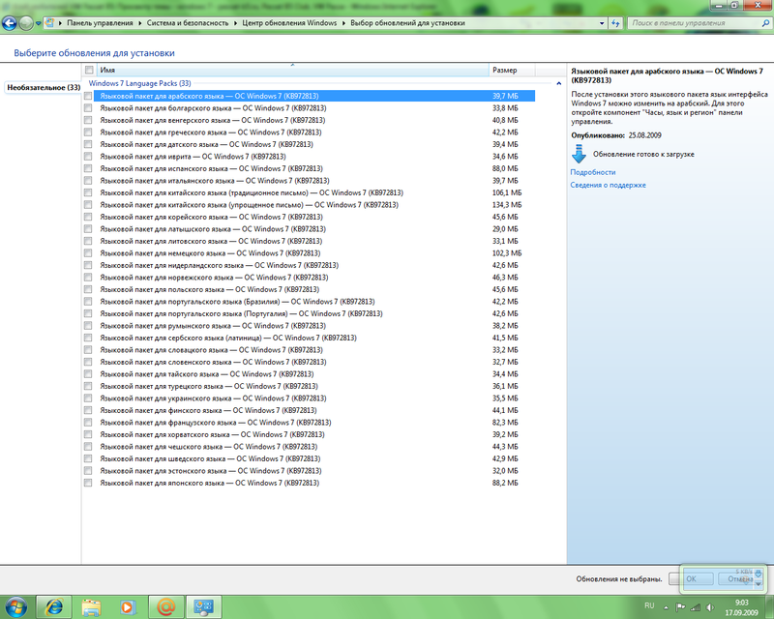Image resolution: width=774 pixels, height=619 pixels.
Task: Sort by the 'Имя' column header
Action: 292,70
